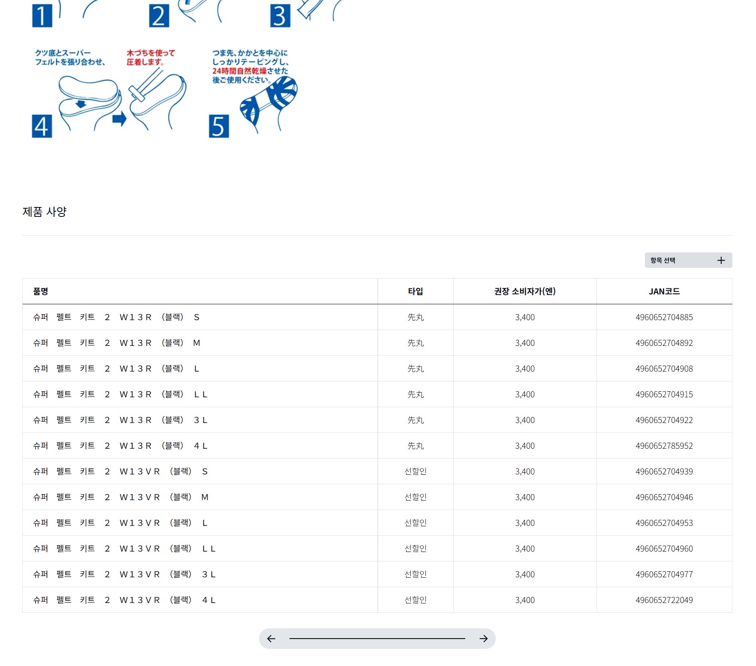Click the 제품 사양 section heading
This screenshot has width=756, height=666.
[x=45, y=212]
